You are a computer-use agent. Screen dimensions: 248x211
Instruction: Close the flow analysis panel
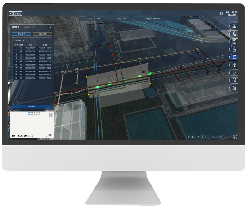point(51,27)
